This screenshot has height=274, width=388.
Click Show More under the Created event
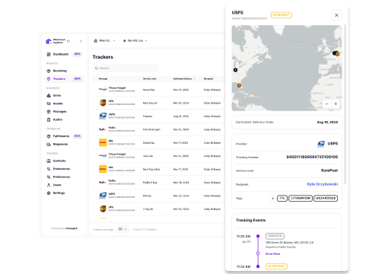272,253
